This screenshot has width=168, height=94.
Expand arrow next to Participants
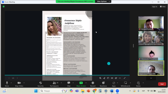tap(61, 83)
